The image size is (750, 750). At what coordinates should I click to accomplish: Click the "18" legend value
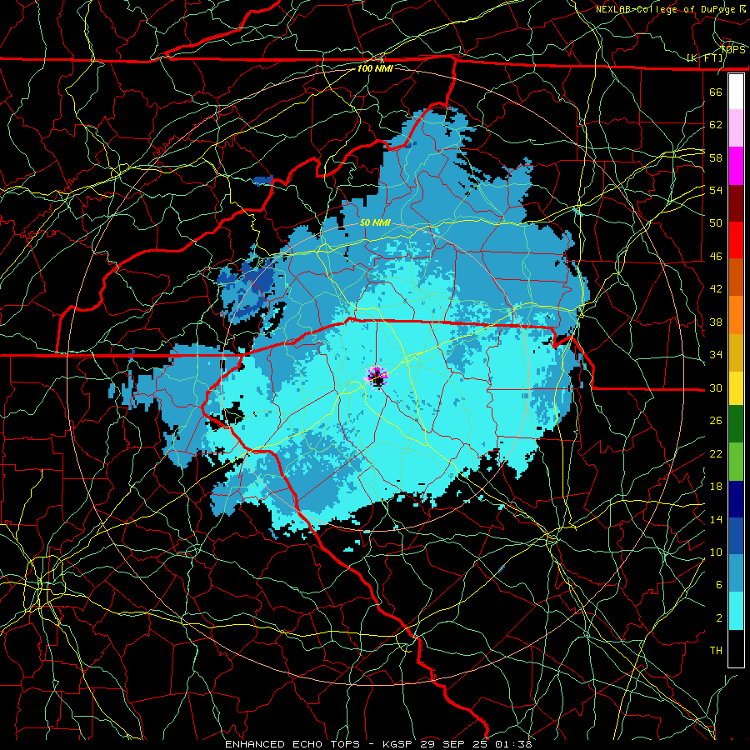point(716,487)
